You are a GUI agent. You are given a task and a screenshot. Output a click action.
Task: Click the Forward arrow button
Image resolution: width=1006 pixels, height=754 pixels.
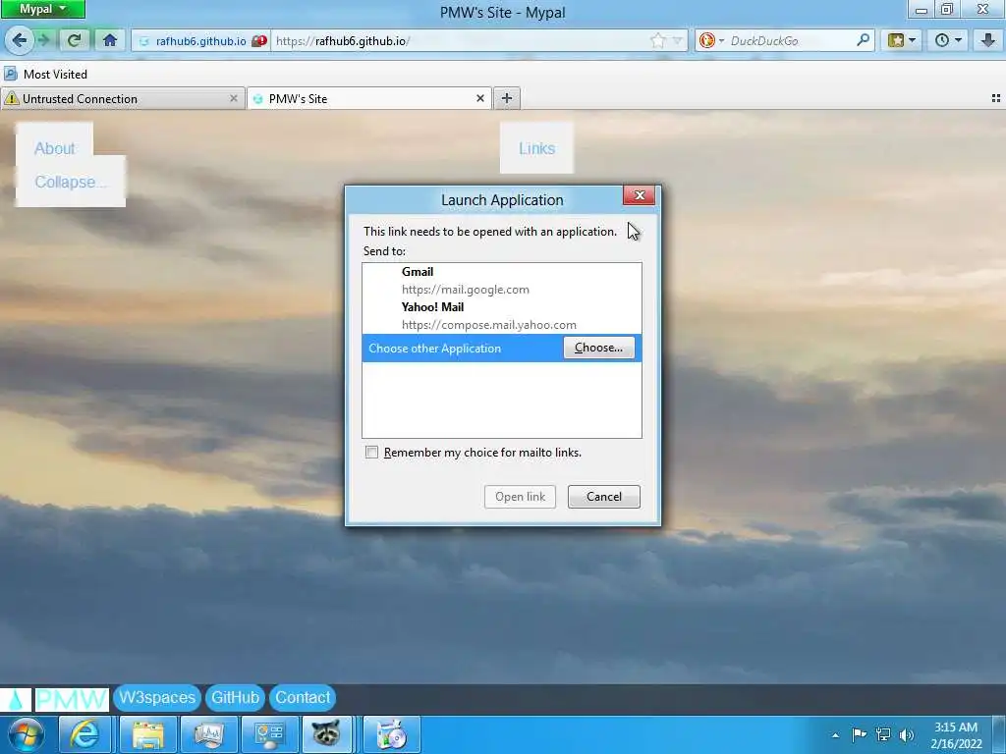pos(43,40)
